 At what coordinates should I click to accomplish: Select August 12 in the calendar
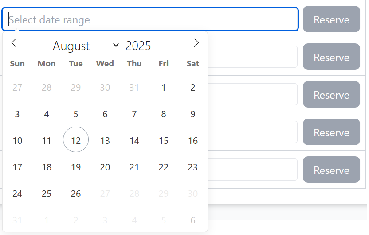click(x=76, y=141)
